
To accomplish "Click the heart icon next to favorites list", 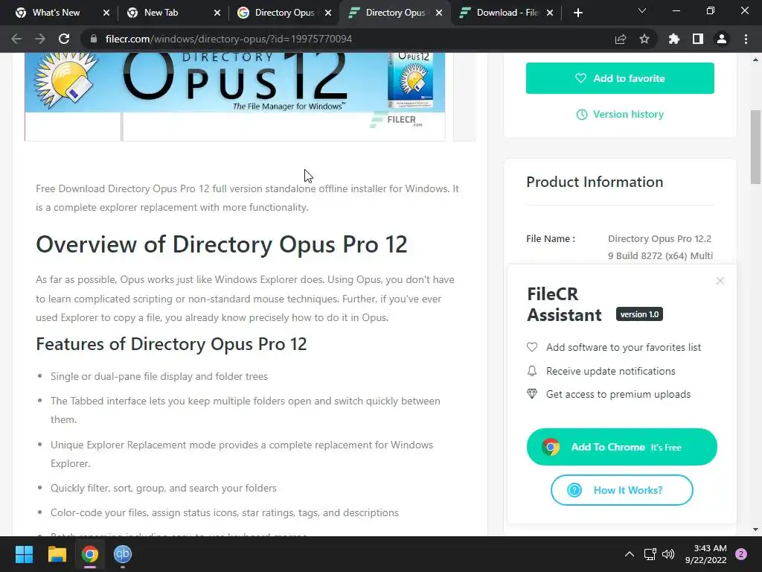I will (x=532, y=347).
